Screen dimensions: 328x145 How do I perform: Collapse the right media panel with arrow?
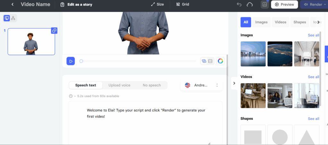[234, 83]
